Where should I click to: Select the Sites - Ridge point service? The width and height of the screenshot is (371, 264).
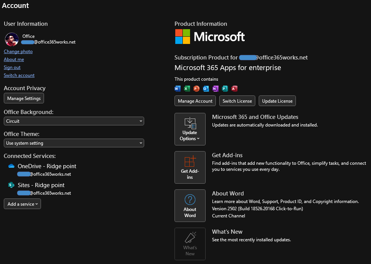[x=41, y=185]
